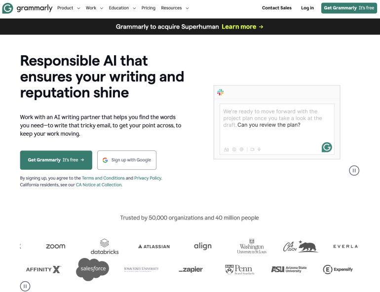Open the Education menu

click(119, 8)
